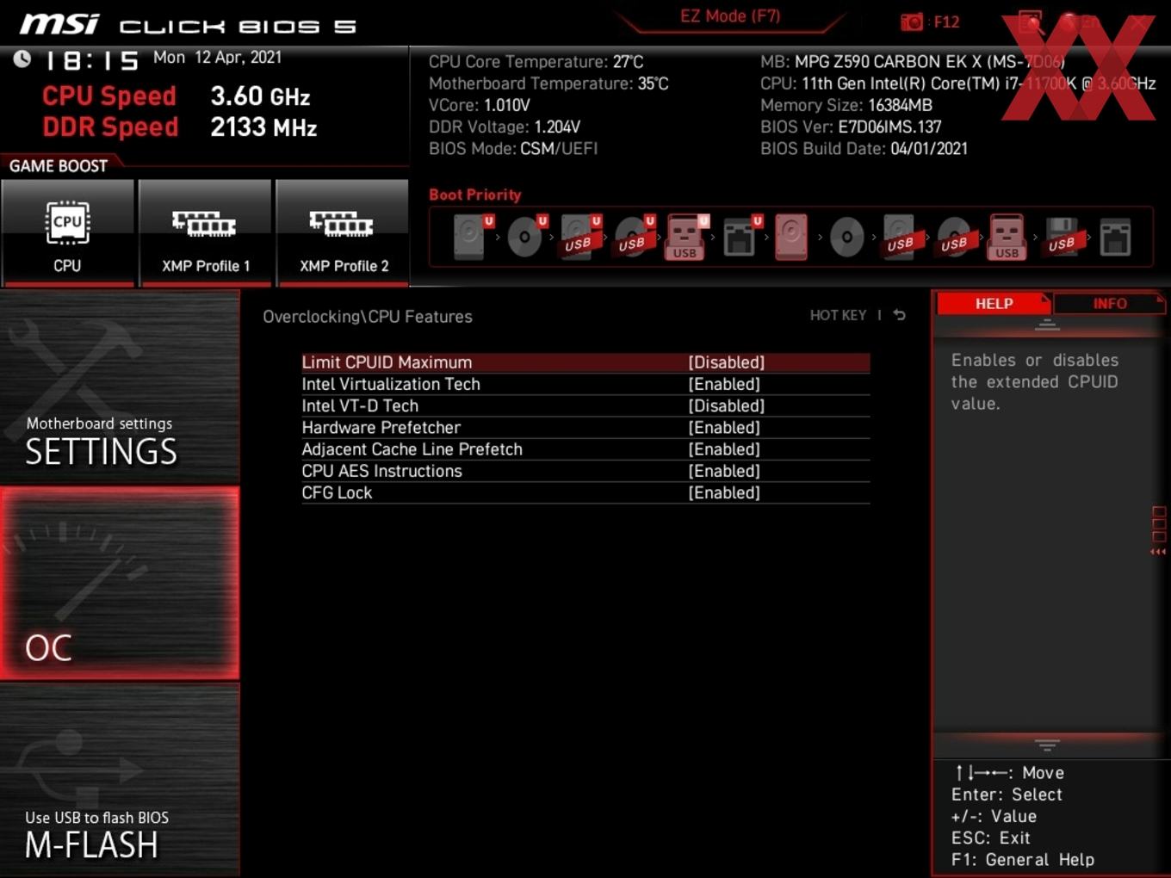This screenshot has height=878, width=1171.
Task: Select the UEFI hard disk boot device
Action: [x=472, y=237]
